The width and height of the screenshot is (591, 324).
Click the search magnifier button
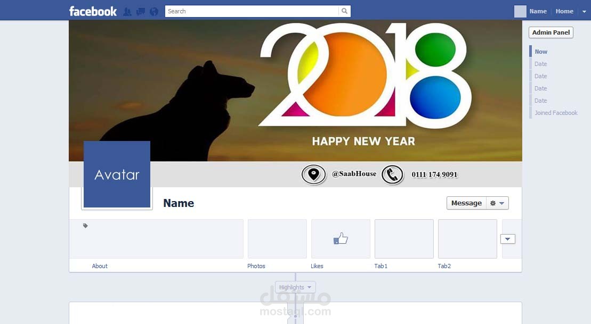[x=344, y=11]
